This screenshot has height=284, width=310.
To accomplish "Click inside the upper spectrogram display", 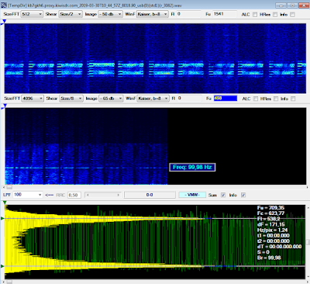I will (x=155, y=58).
